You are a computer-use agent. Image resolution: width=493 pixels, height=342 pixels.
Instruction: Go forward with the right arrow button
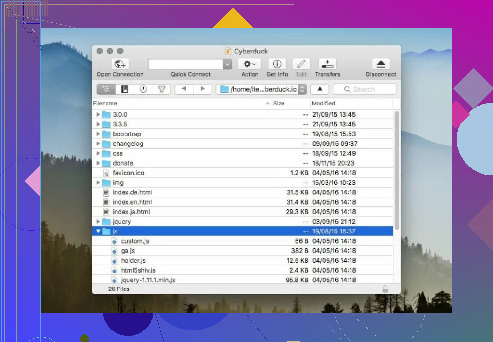click(x=203, y=89)
